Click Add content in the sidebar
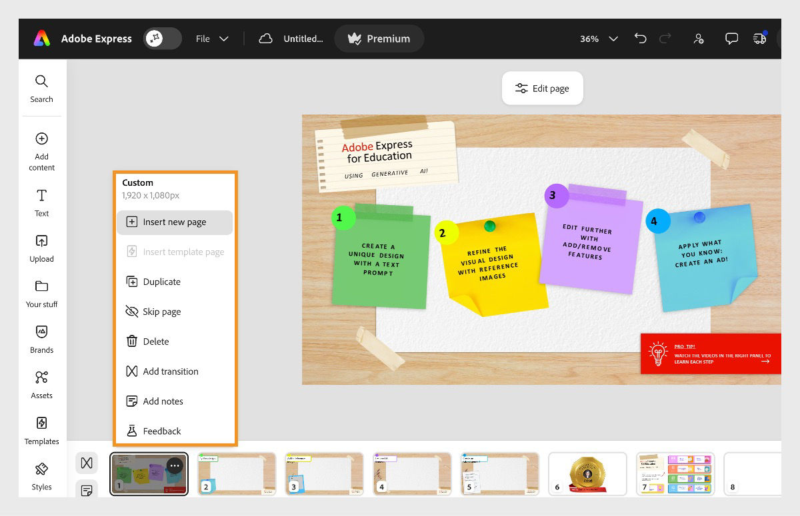The width and height of the screenshot is (800, 516). 41,151
